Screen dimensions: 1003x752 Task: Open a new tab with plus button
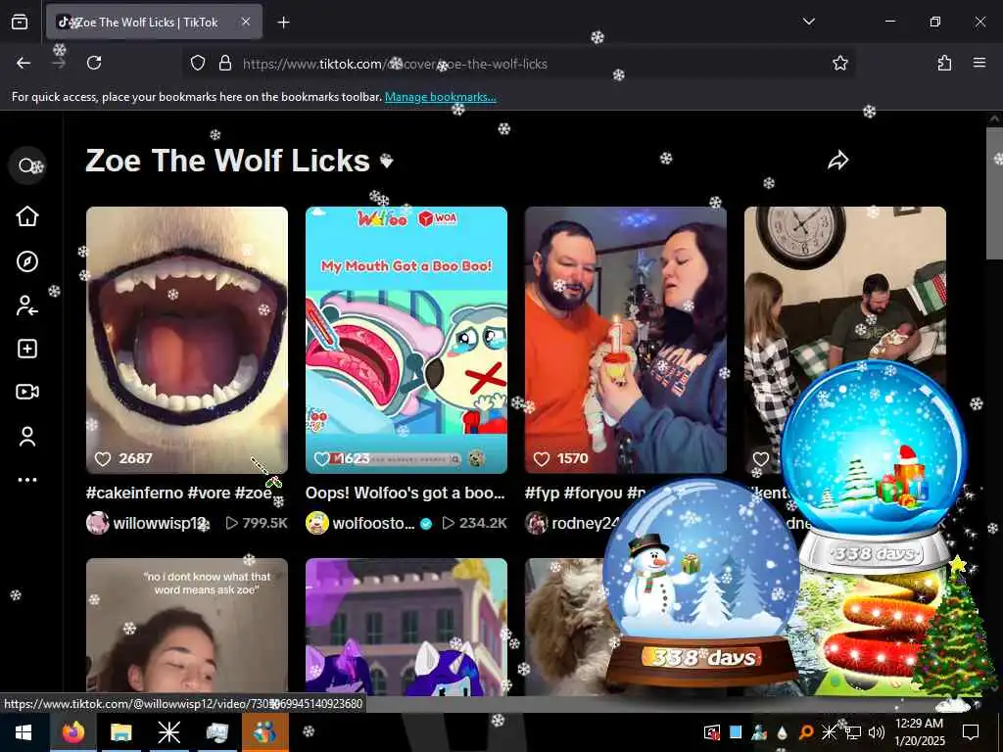click(283, 23)
